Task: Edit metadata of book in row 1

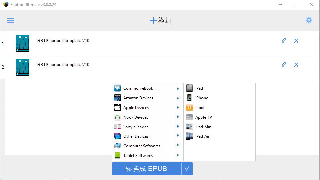Action: [284, 40]
